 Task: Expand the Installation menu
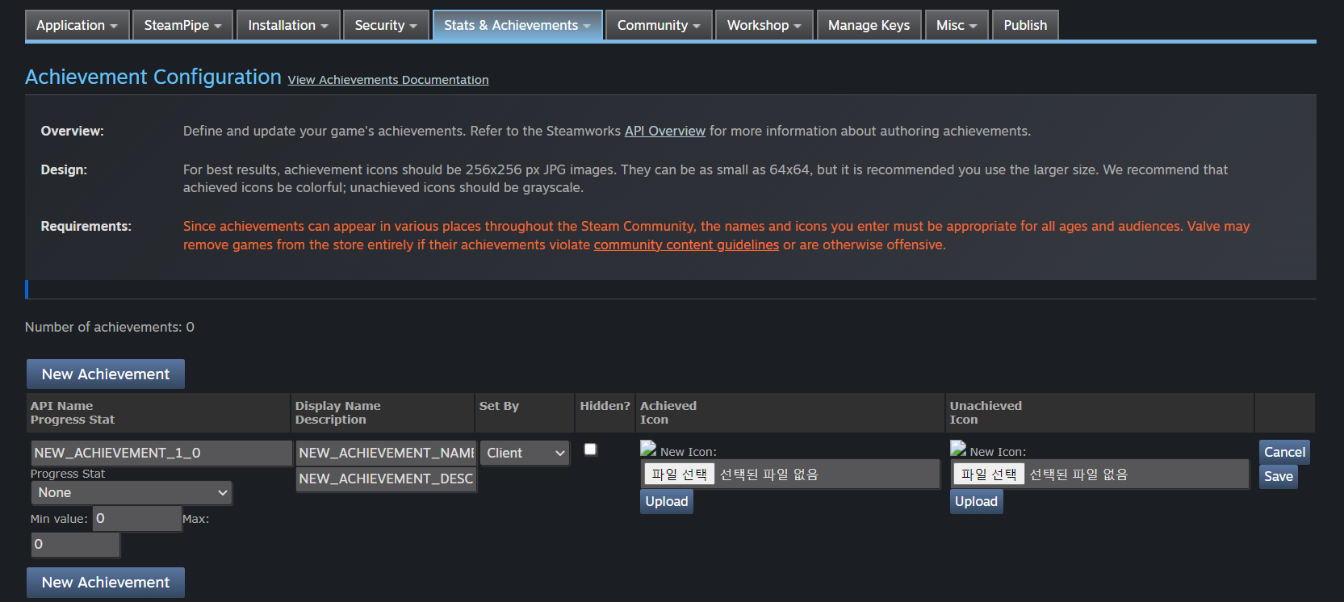[288, 25]
